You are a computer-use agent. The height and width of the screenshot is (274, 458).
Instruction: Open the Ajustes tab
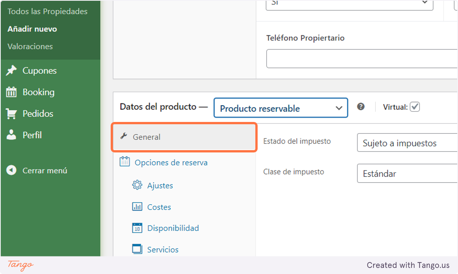coord(160,186)
